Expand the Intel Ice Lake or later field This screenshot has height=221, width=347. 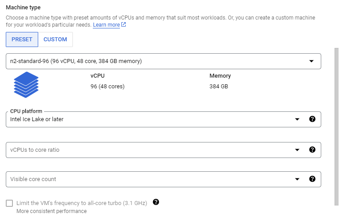(147, 119)
